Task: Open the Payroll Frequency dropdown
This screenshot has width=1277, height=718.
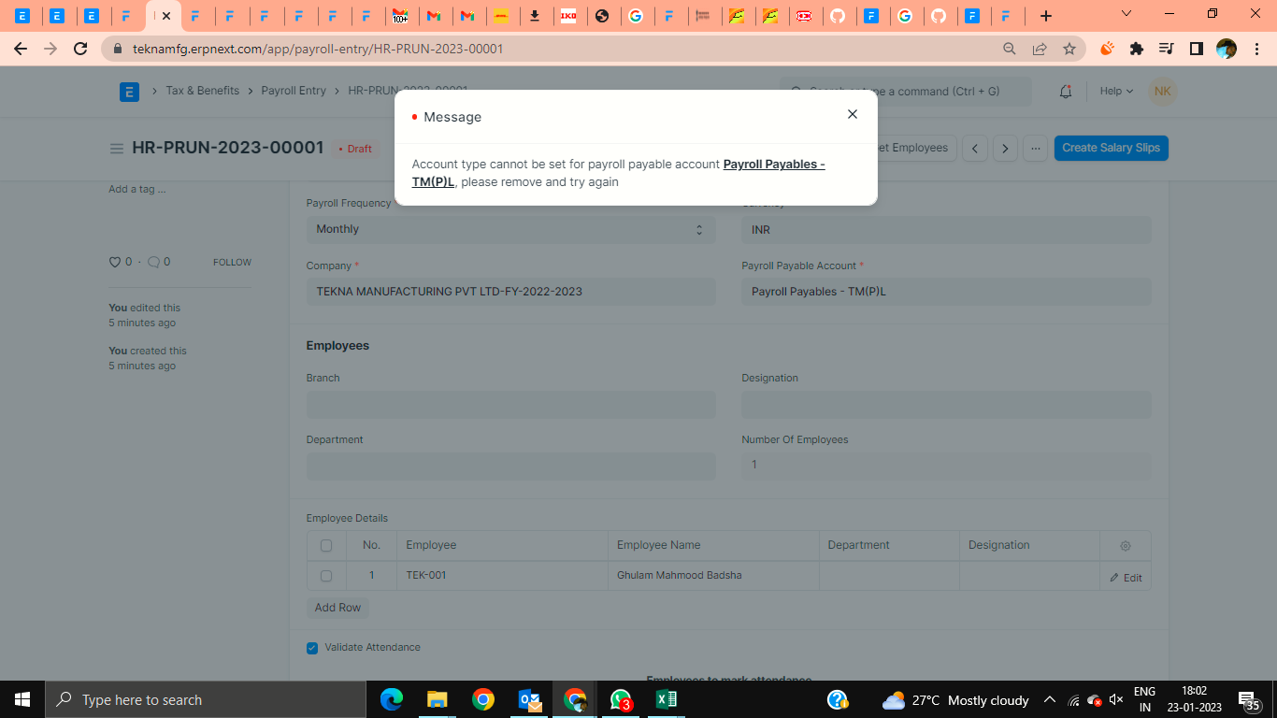Action: pyautogui.click(x=510, y=229)
